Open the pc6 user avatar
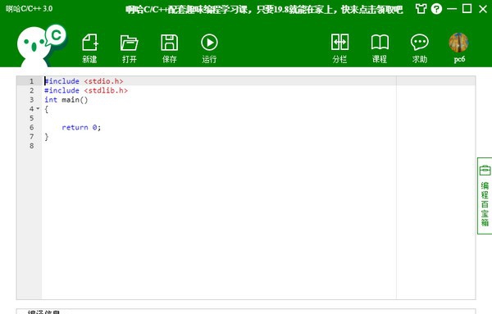 tap(458, 43)
